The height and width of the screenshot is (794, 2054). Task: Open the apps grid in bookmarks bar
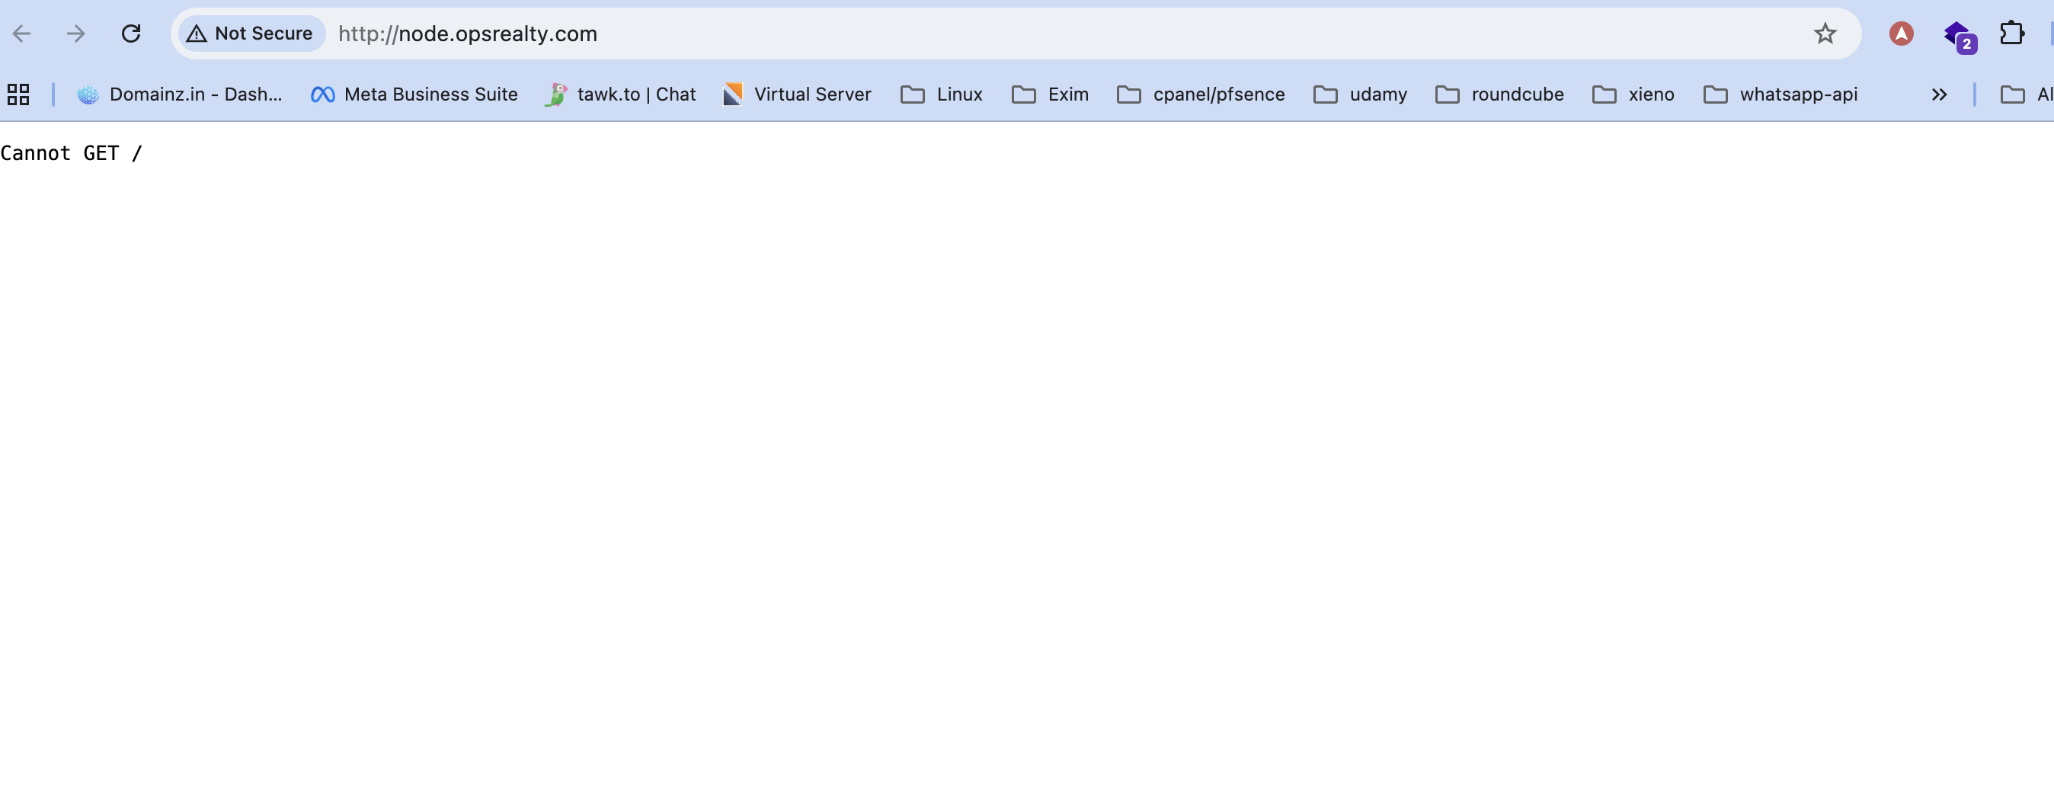(18, 94)
